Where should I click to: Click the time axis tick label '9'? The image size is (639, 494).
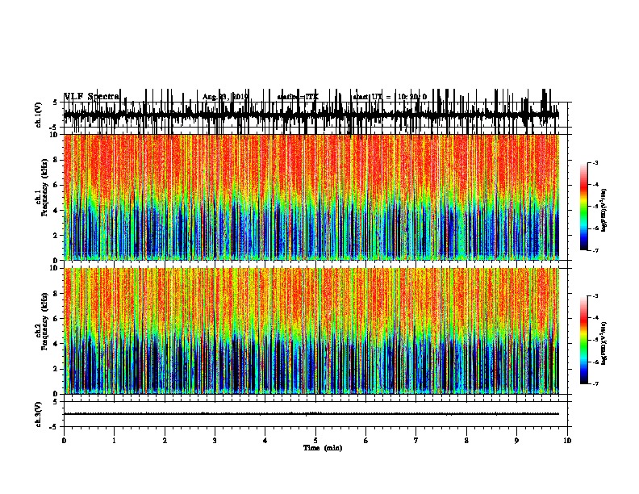click(x=516, y=441)
